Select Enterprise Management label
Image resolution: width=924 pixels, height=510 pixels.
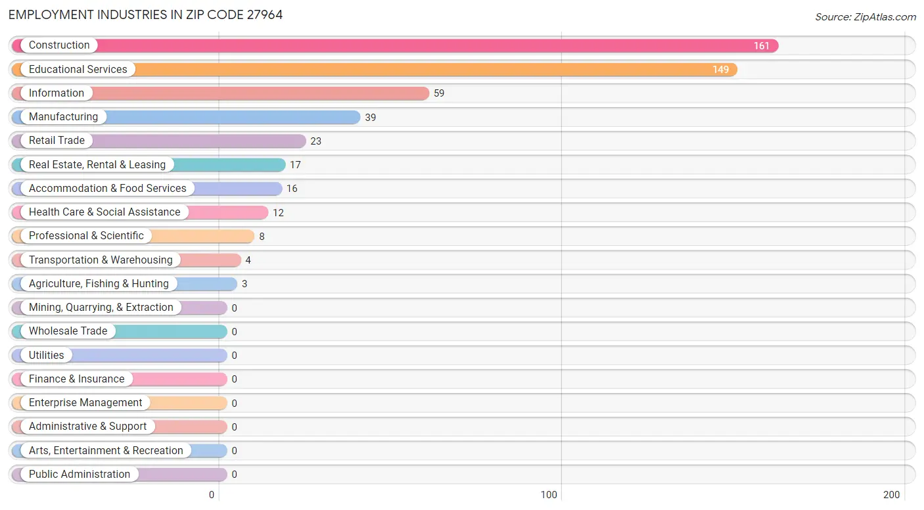point(85,403)
